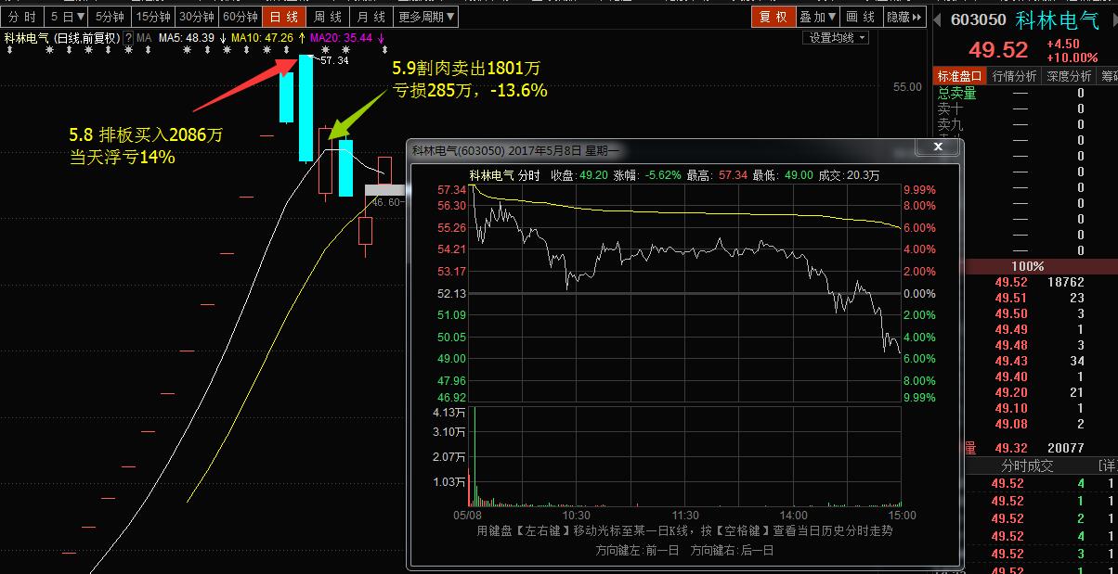
Task: Open the 5日 period dropdown
Action: click(68, 17)
